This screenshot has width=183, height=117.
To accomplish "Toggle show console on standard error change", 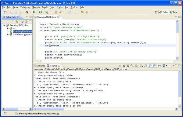I will click(154, 66).
